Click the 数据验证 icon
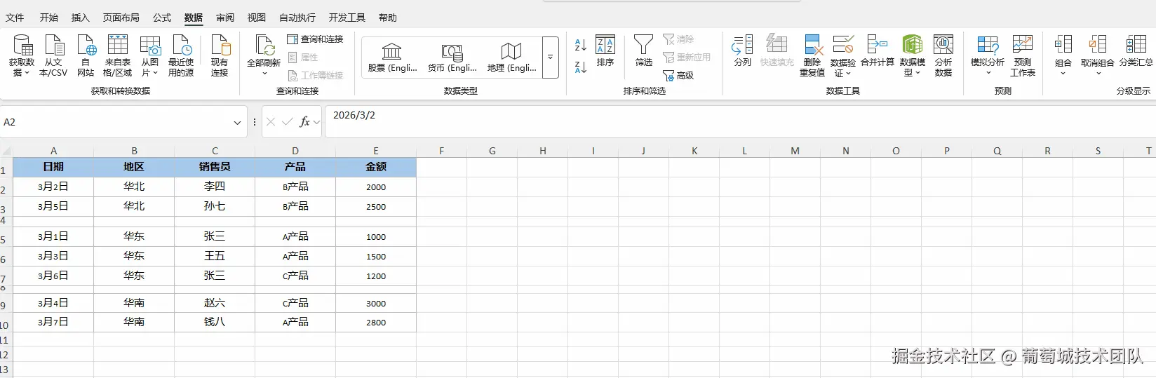 (x=842, y=46)
